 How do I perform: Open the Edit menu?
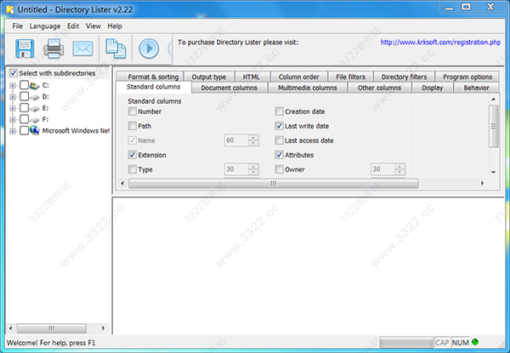point(73,26)
